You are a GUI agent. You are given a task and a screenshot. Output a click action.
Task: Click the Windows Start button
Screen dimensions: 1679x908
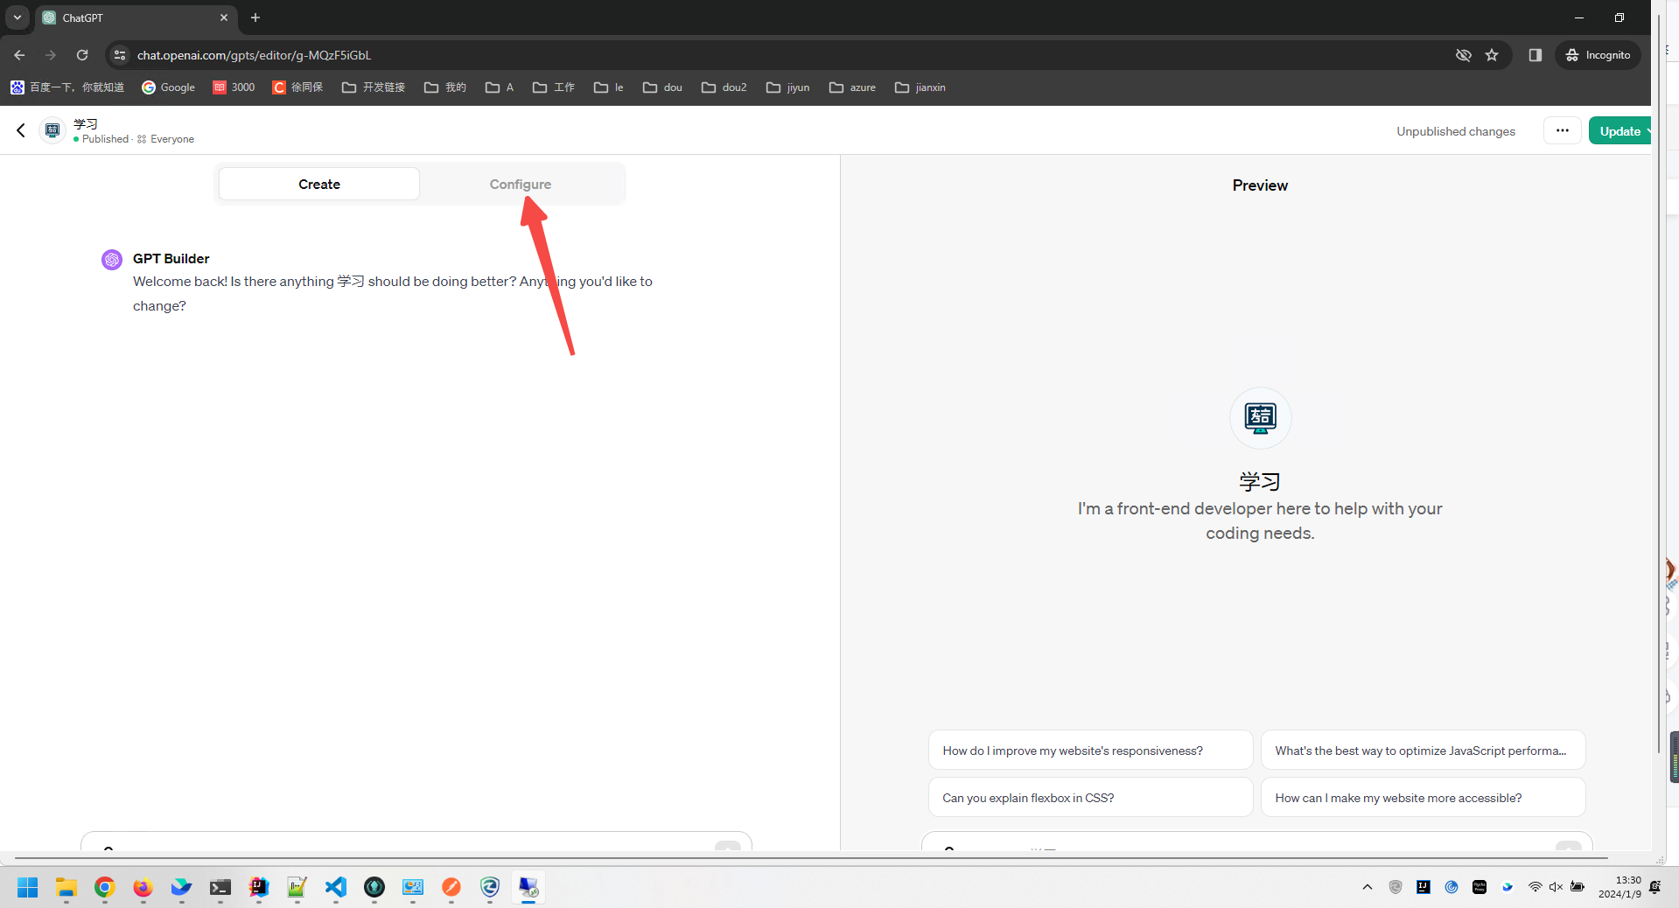[27, 887]
